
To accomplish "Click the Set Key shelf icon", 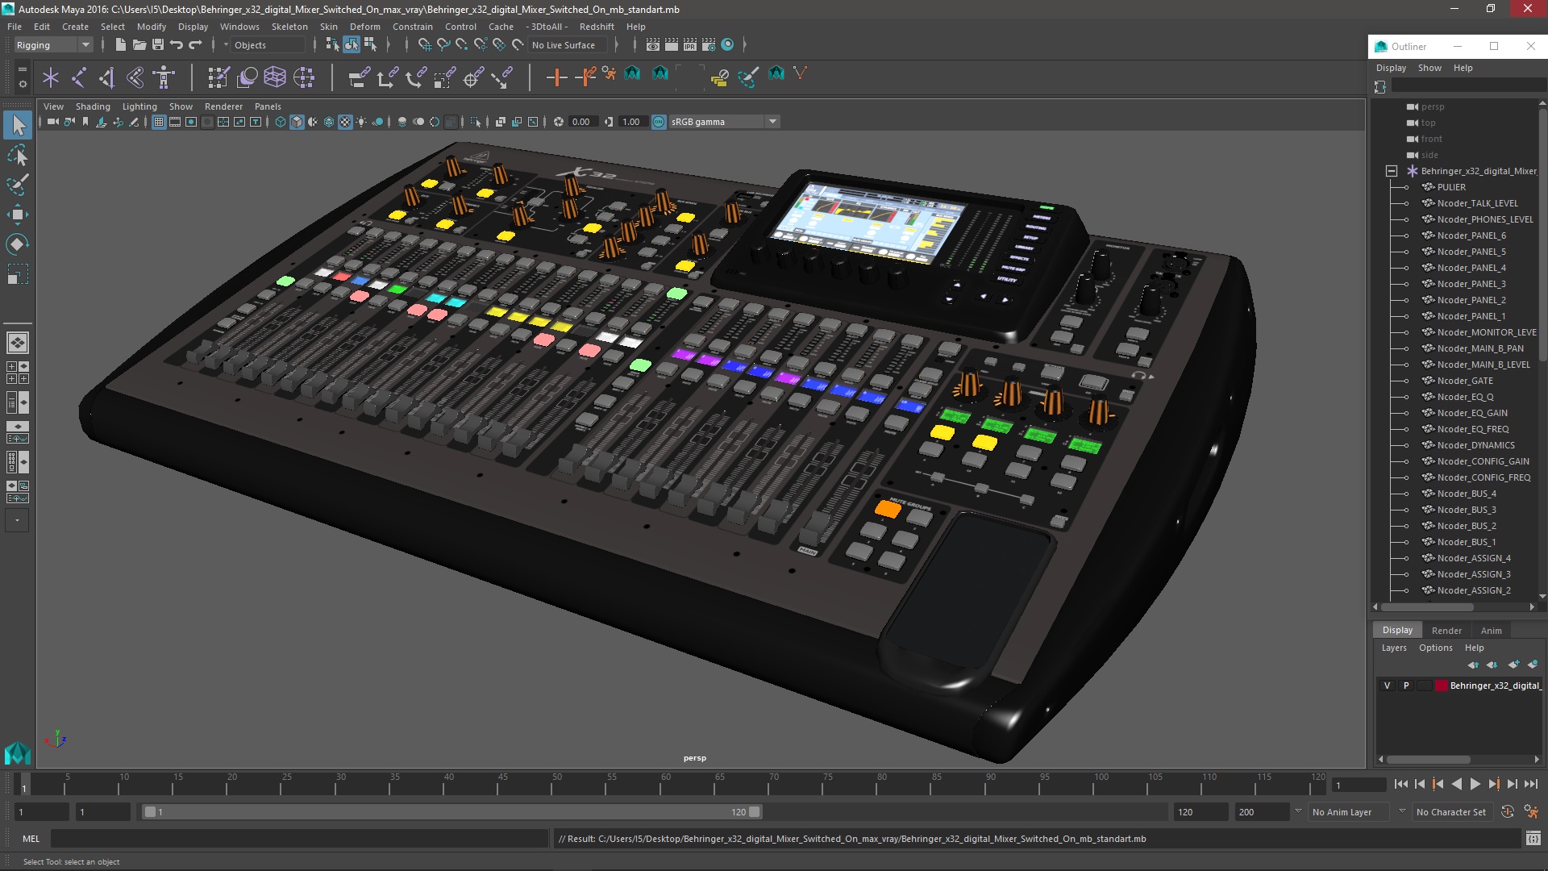I will 556,77.
